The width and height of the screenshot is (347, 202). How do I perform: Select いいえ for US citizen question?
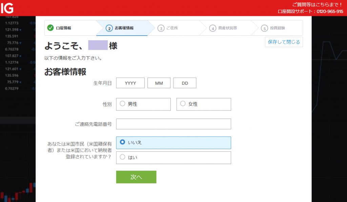point(122,142)
